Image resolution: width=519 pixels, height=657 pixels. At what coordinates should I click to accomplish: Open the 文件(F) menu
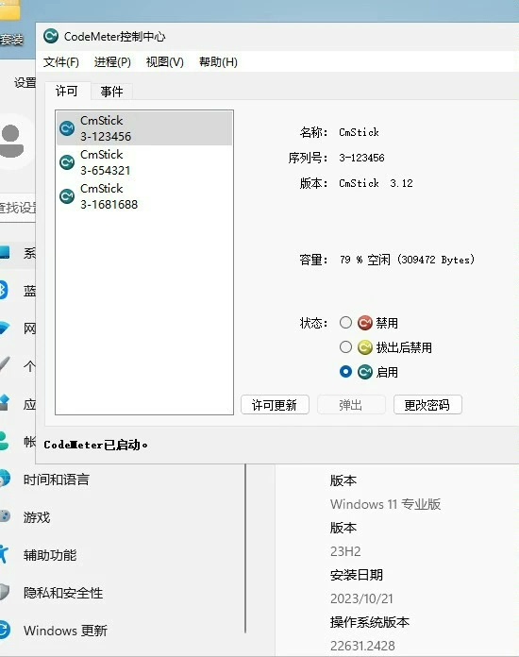click(x=61, y=62)
